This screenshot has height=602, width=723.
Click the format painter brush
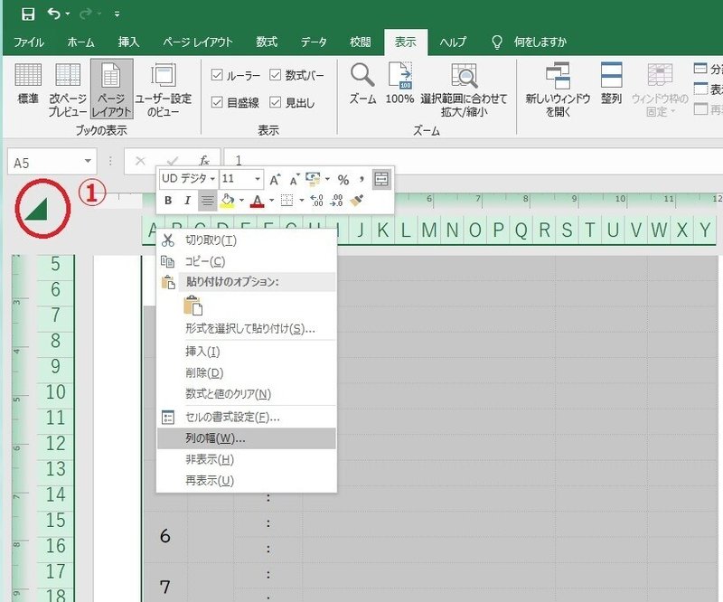coord(356,200)
